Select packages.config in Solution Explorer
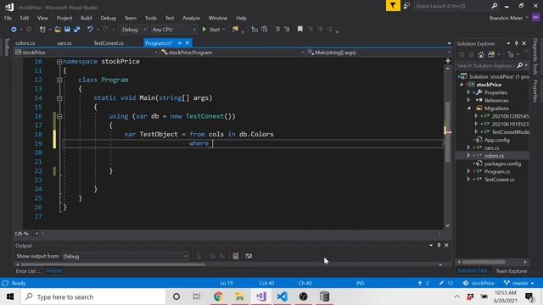Image resolution: width=543 pixels, height=305 pixels. coord(502,164)
